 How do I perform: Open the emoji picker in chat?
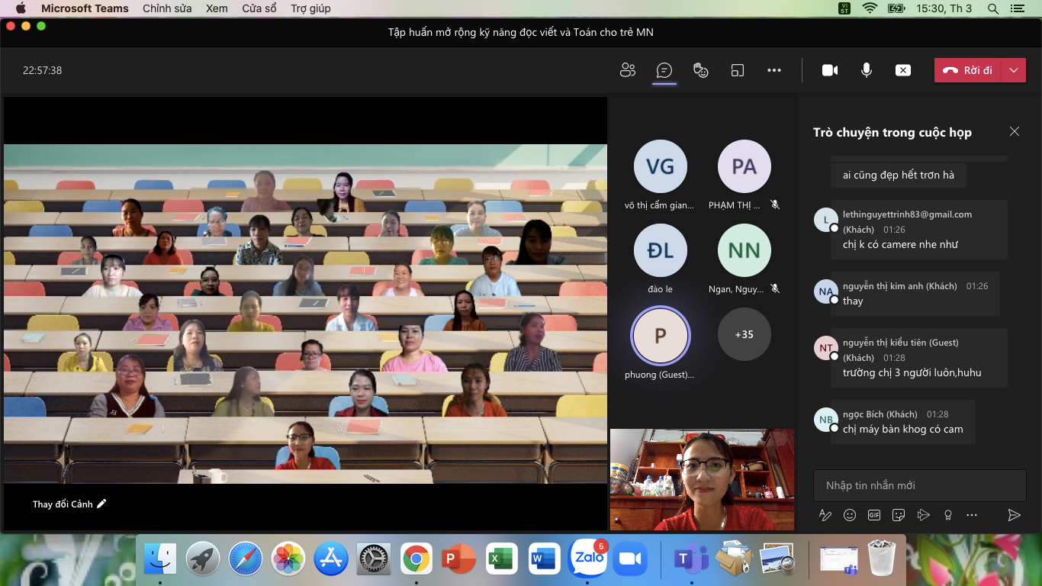tap(850, 515)
